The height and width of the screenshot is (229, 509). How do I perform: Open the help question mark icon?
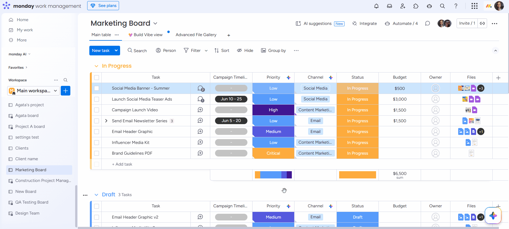tap(456, 6)
